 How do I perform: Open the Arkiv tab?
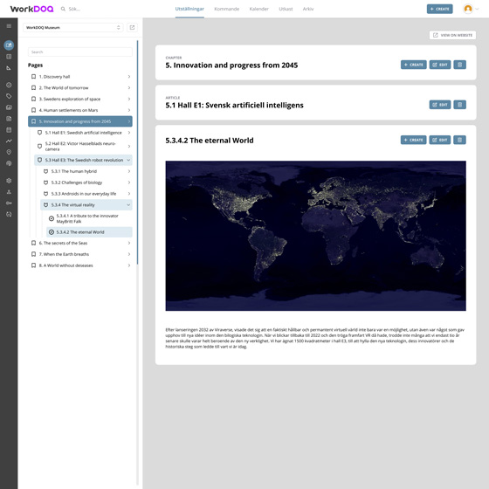[x=307, y=9]
